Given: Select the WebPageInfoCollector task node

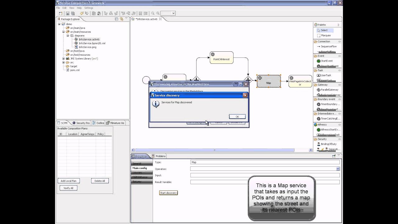Looking at the screenshot, I should [300, 81].
